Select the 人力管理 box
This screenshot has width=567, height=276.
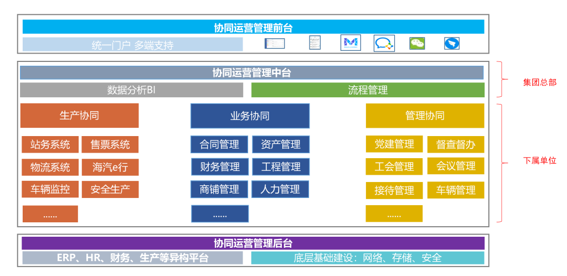pyautogui.click(x=280, y=189)
